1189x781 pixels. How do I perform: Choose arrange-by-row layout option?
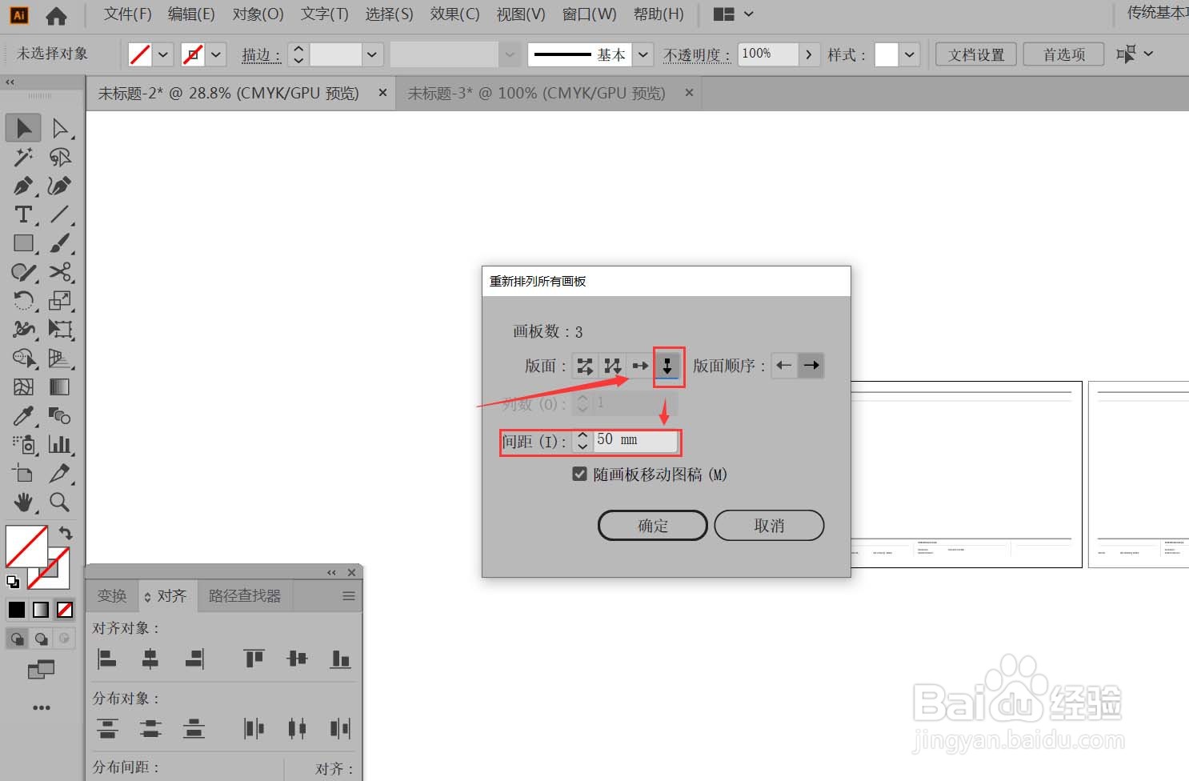[x=640, y=366]
